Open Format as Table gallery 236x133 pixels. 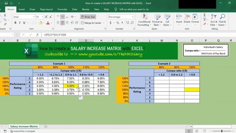pyautogui.click(x=157, y=20)
